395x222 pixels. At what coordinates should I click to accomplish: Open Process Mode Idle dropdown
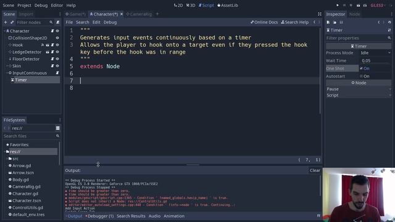click(x=375, y=53)
